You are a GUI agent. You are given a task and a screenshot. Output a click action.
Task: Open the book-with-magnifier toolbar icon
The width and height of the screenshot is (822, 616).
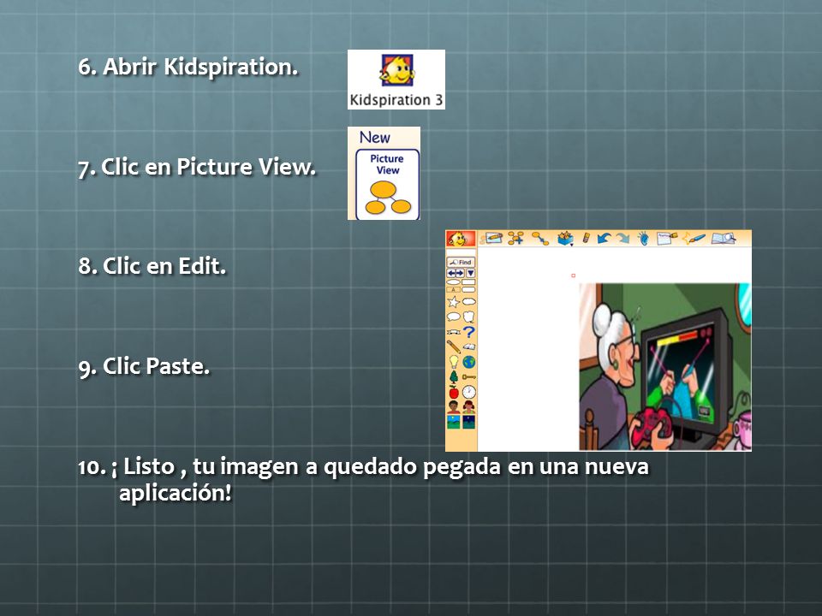click(724, 239)
